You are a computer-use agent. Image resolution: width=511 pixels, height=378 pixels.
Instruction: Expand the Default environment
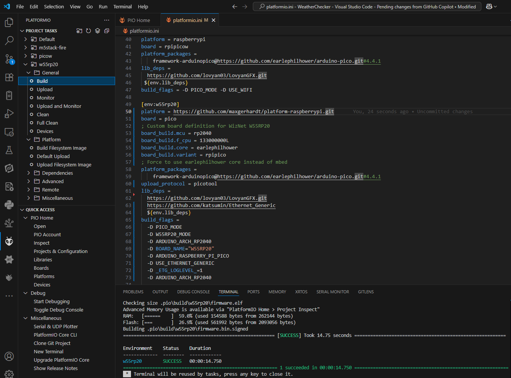(25, 39)
